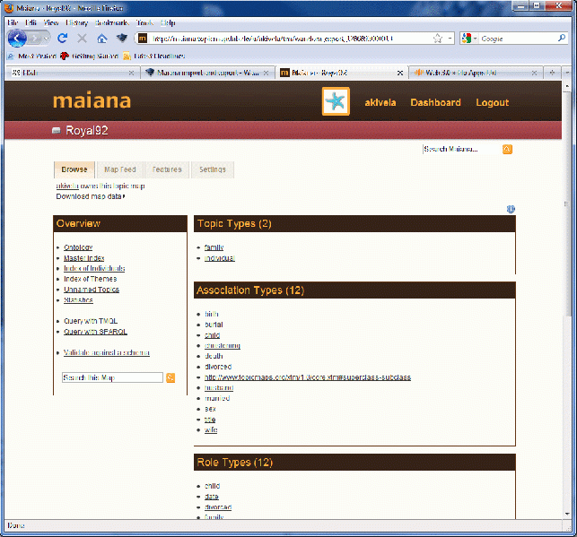Viewport: 577px width, 537px height.
Task: Open the search engine dropdown in the search box
Action: click(469, 39)
